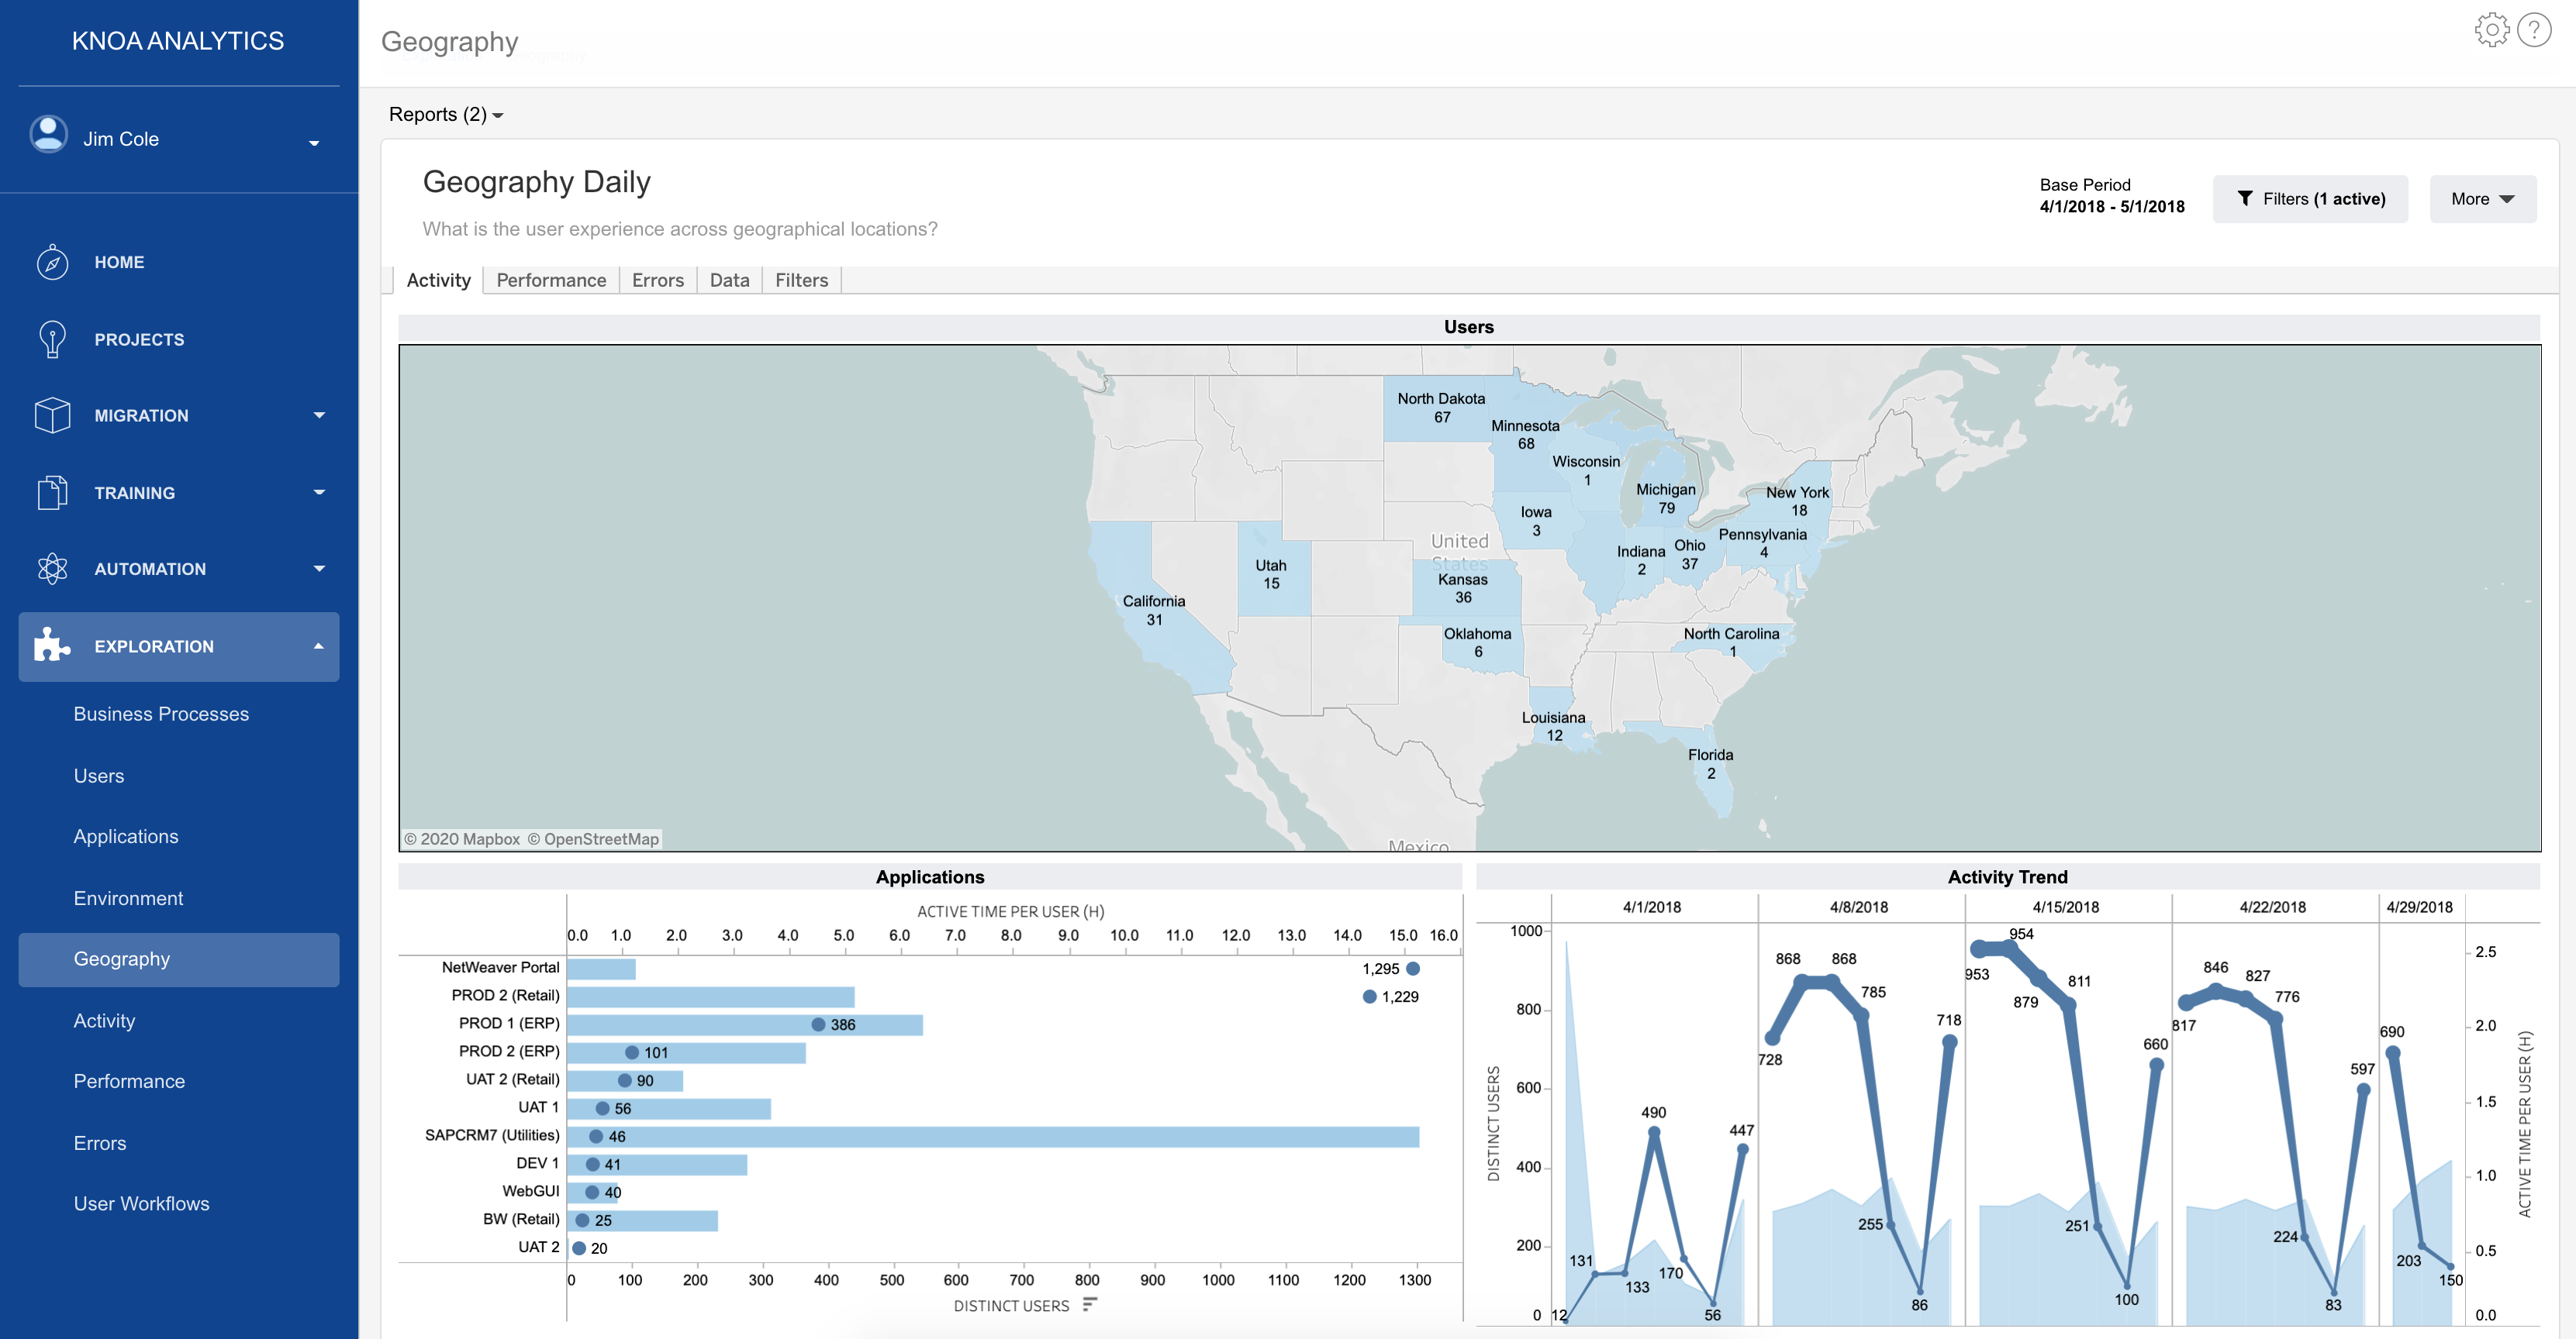
Task: Select California on the Users map
Action: pyautogui.click(x=1153, y=611)
